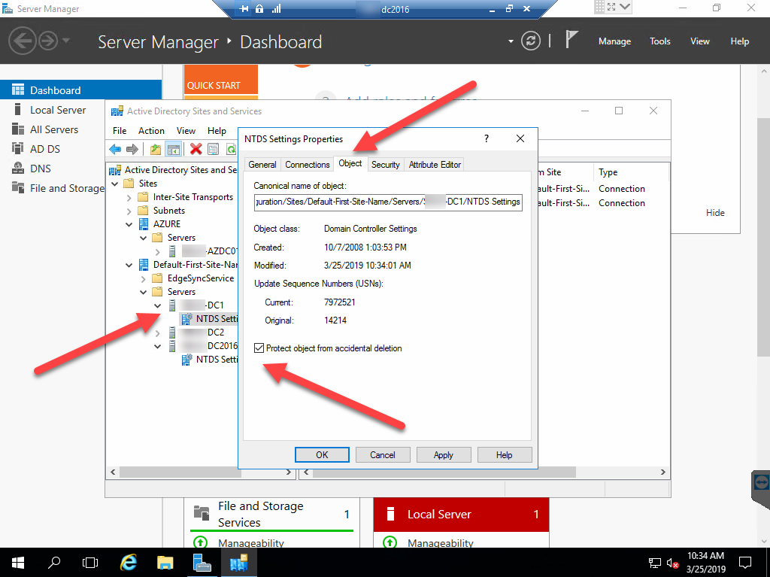This screenshot has height=577, width=770.
Task: Open the Action menu in AD Sites
Action: pyautogui.click(x=151, y=131)
